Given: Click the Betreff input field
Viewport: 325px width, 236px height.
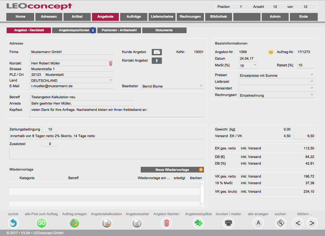Looking at the screenshot, I should 82,97.
